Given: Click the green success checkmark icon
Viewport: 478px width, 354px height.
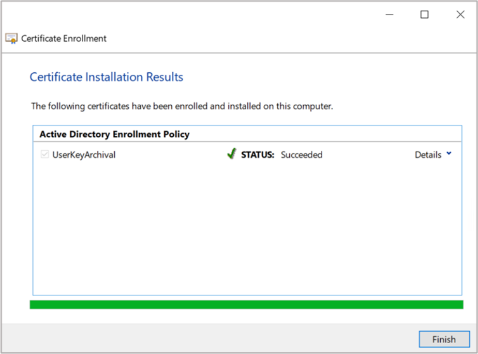Looking at the screenshot, I should tap(231, 154).
